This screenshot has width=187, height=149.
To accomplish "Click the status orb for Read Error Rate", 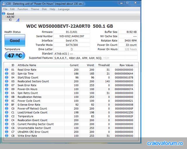I will point(7,70).
